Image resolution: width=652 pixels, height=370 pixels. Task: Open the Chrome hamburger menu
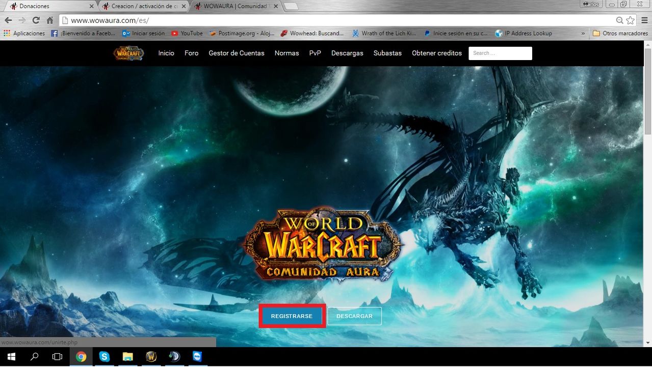click(643, 20)
